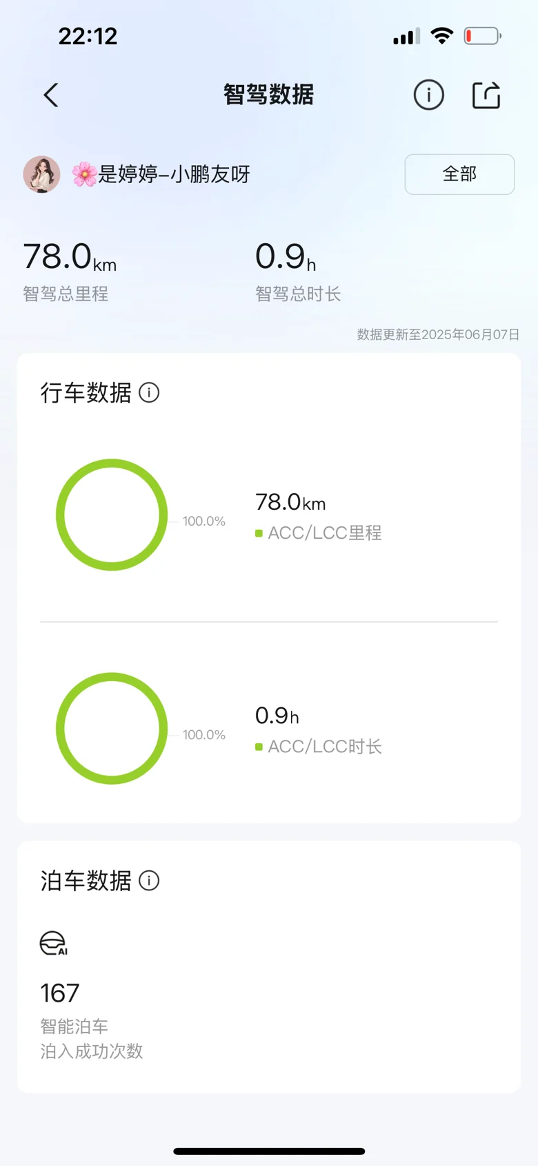
Task: Tap the battery status icon
Action: point(483,36)
